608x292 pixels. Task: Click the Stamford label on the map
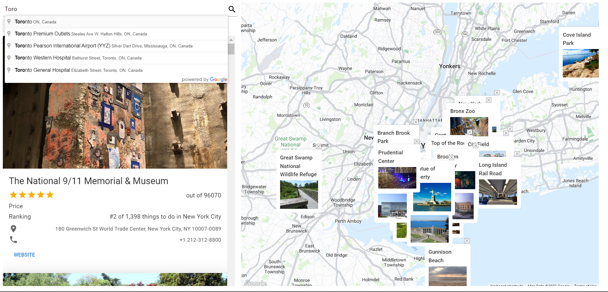point(549,22)
